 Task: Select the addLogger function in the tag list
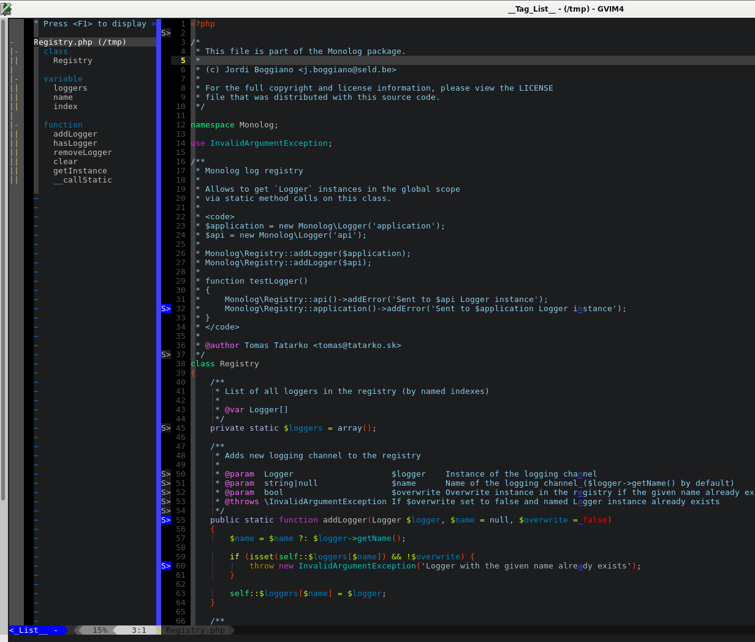click(75, 134)
